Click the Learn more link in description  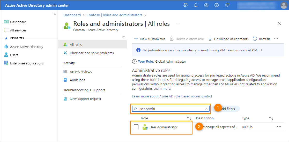[162, 89]
